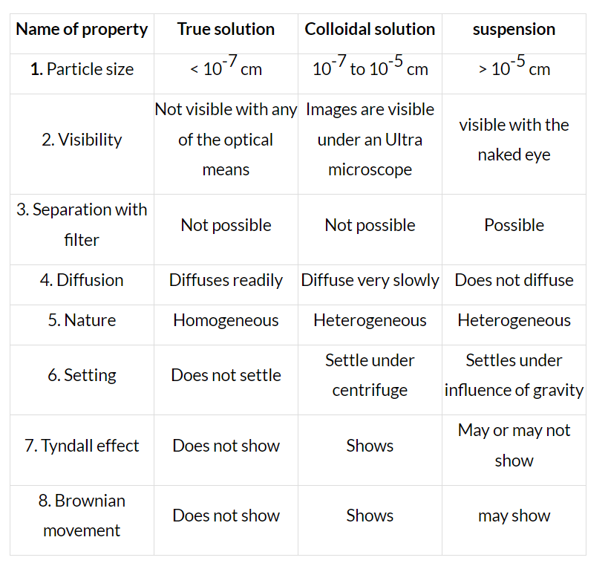This screenshot has width=608, height=569.
Task: Click the "7. Tyndall effect" row label
Action: click(82, 446)
